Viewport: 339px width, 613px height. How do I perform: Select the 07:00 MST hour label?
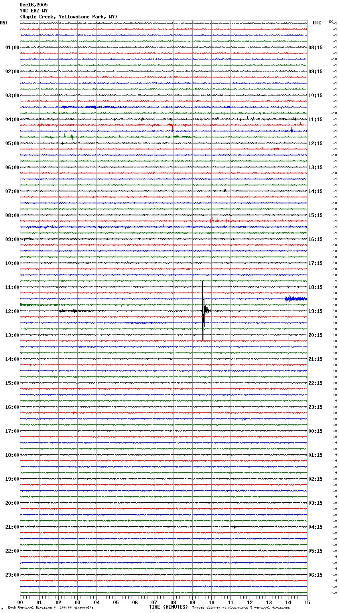[x=12, y=191]
